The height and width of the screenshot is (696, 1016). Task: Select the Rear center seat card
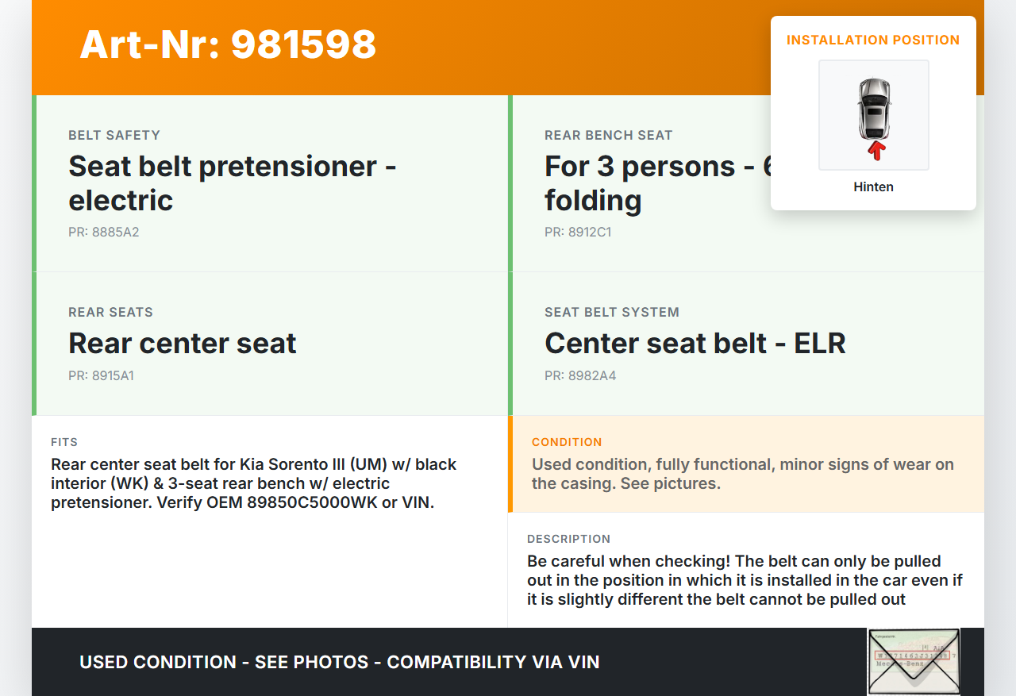[270, 344]
